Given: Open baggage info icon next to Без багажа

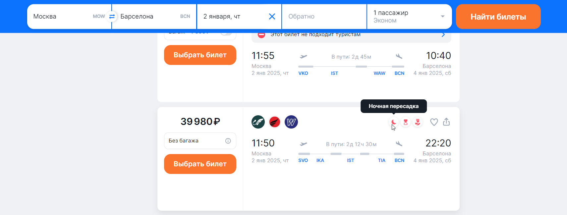Looking at the screenshot, I should [228, 141].
